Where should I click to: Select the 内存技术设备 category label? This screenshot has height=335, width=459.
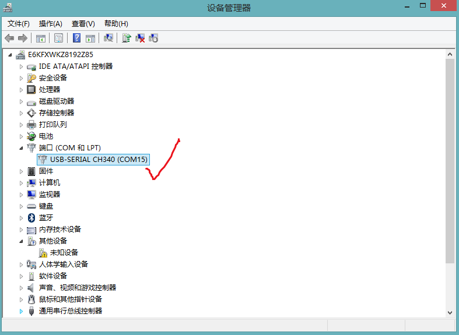[x=60, y=230]
